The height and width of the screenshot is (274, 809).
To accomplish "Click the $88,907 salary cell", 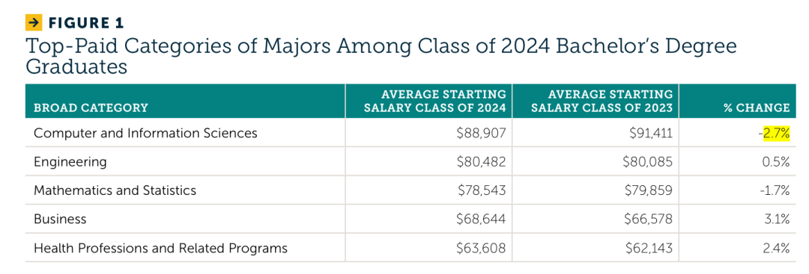I will pyautogui.click(x=482, y=133).
